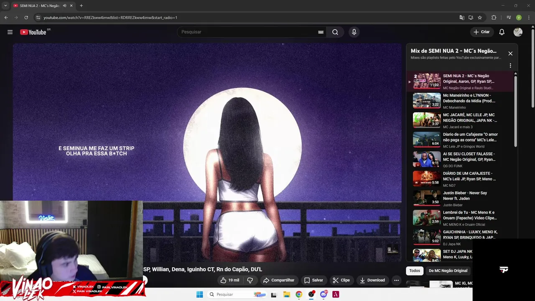Click the magnifier search button
This screenshot has height=301, width=535.
pyautogui.click(x=335, y=32)
